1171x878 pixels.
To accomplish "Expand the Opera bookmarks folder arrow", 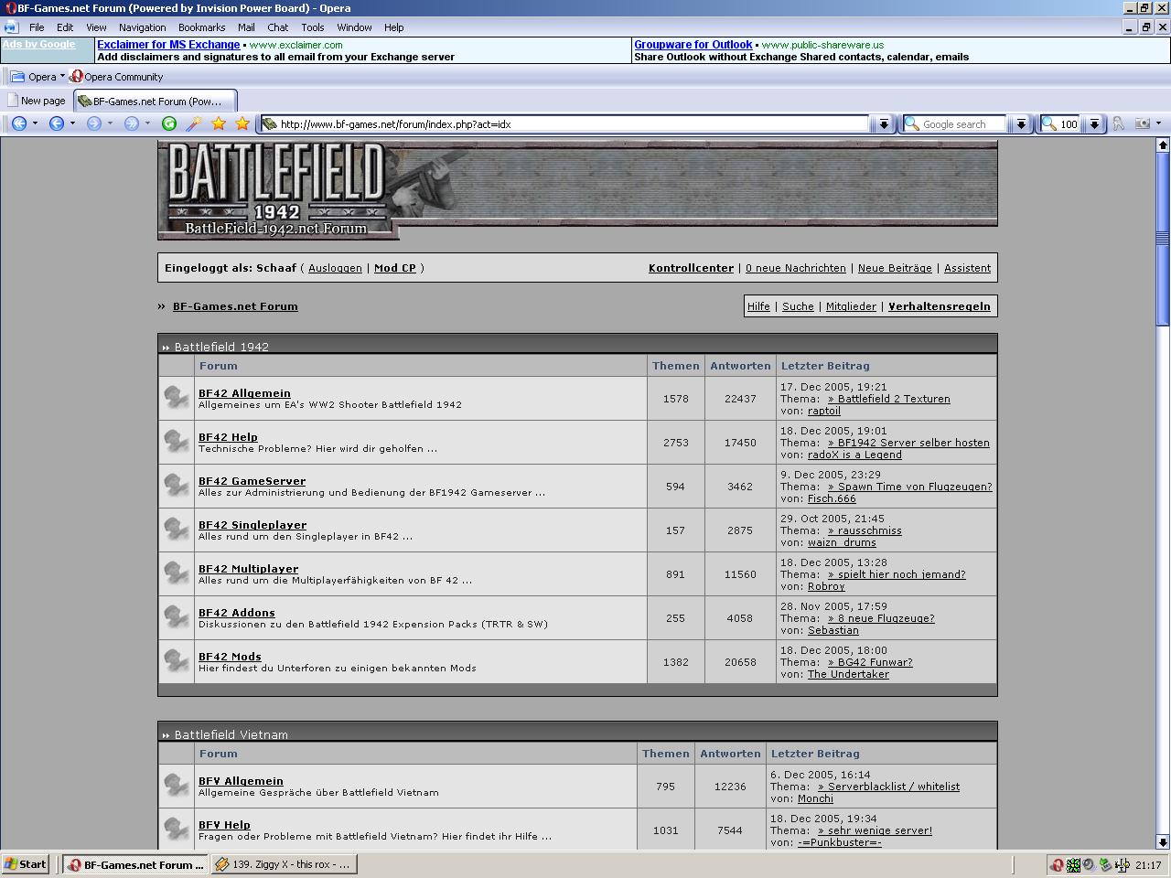I will [62, 77].
